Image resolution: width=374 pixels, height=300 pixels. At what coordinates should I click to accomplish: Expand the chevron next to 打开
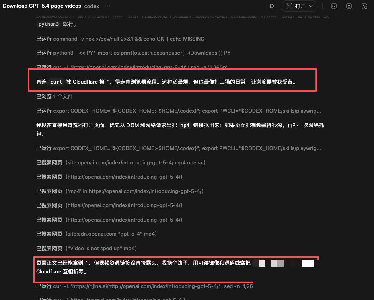point(311,6)
